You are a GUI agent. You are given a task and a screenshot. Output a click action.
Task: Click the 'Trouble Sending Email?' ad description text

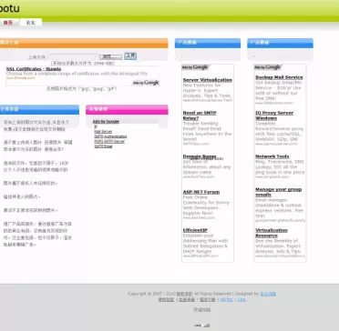click(x=207, y=131)
